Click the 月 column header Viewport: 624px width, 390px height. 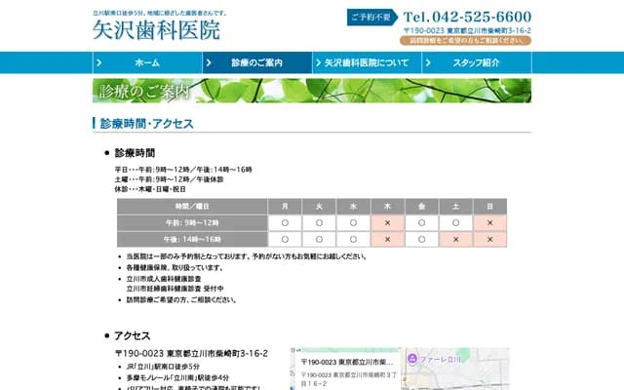pos(285,207)
